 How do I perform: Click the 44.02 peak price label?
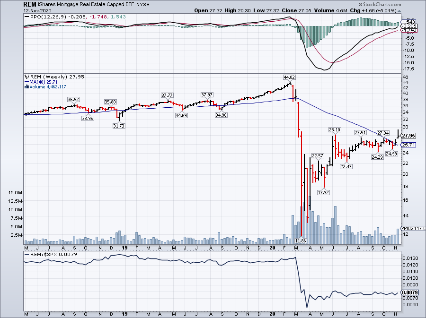289,77
